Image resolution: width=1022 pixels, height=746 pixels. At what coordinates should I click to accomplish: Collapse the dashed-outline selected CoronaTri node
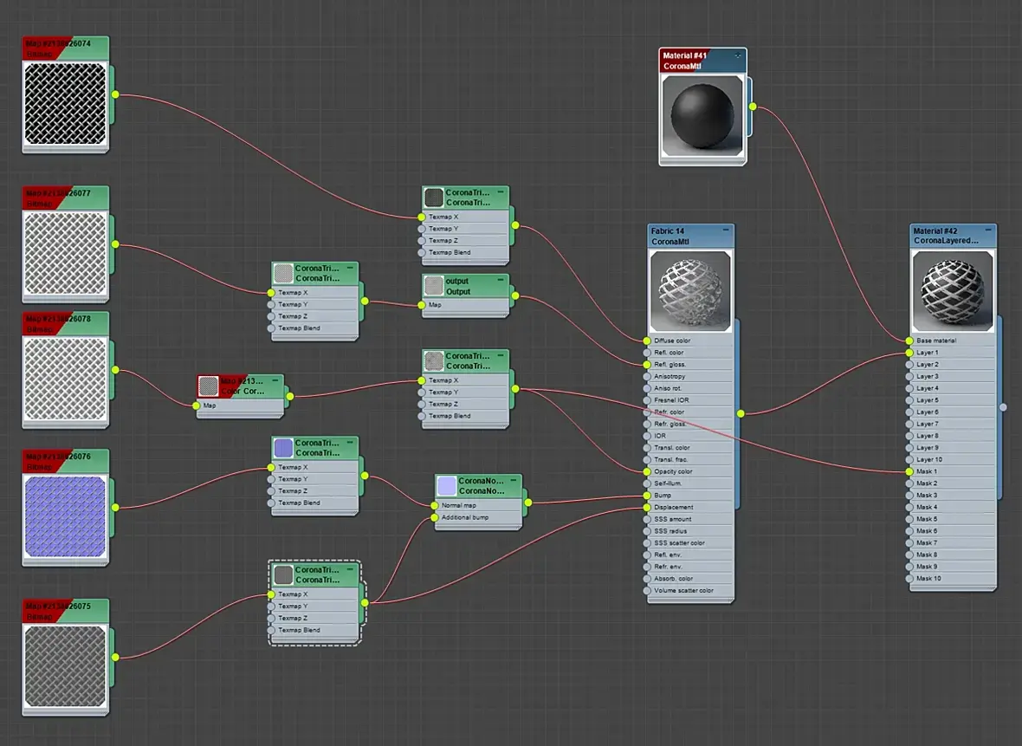(x=350, y=569)
